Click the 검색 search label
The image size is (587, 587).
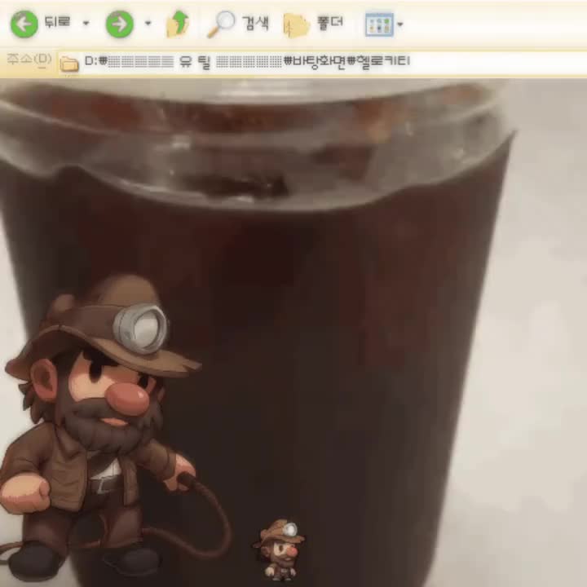pyautogui.click(x=255, y=23)
